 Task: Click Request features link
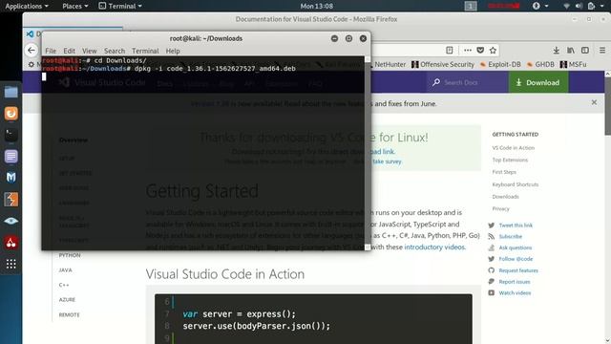point(518,270)
